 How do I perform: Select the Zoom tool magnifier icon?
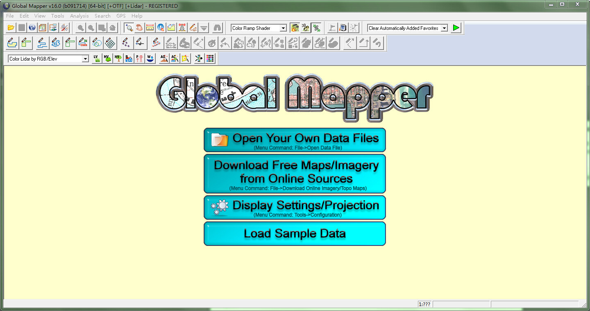[x=129, y=28]
